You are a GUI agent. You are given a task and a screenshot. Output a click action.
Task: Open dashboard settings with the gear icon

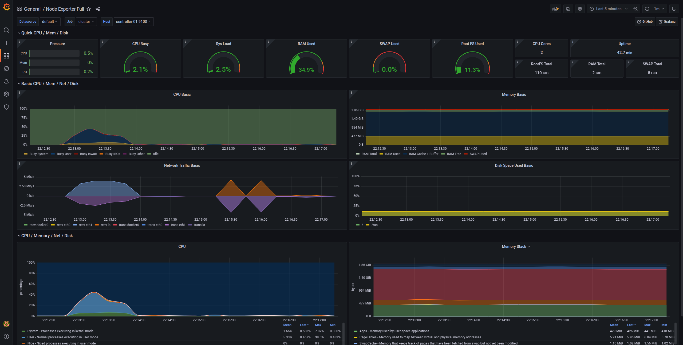(x=580, y=9)
